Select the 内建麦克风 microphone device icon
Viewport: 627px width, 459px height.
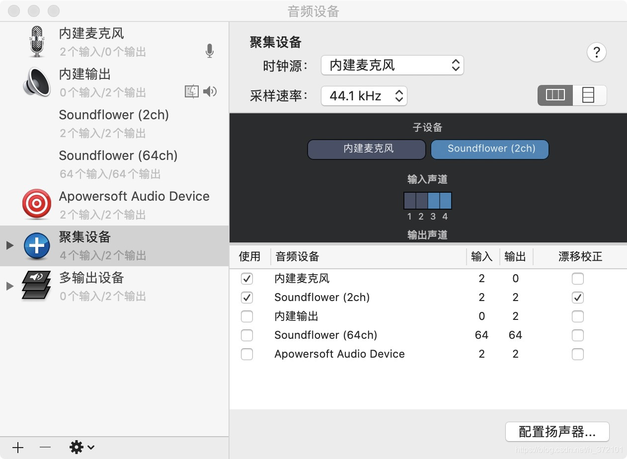(37, 42)
